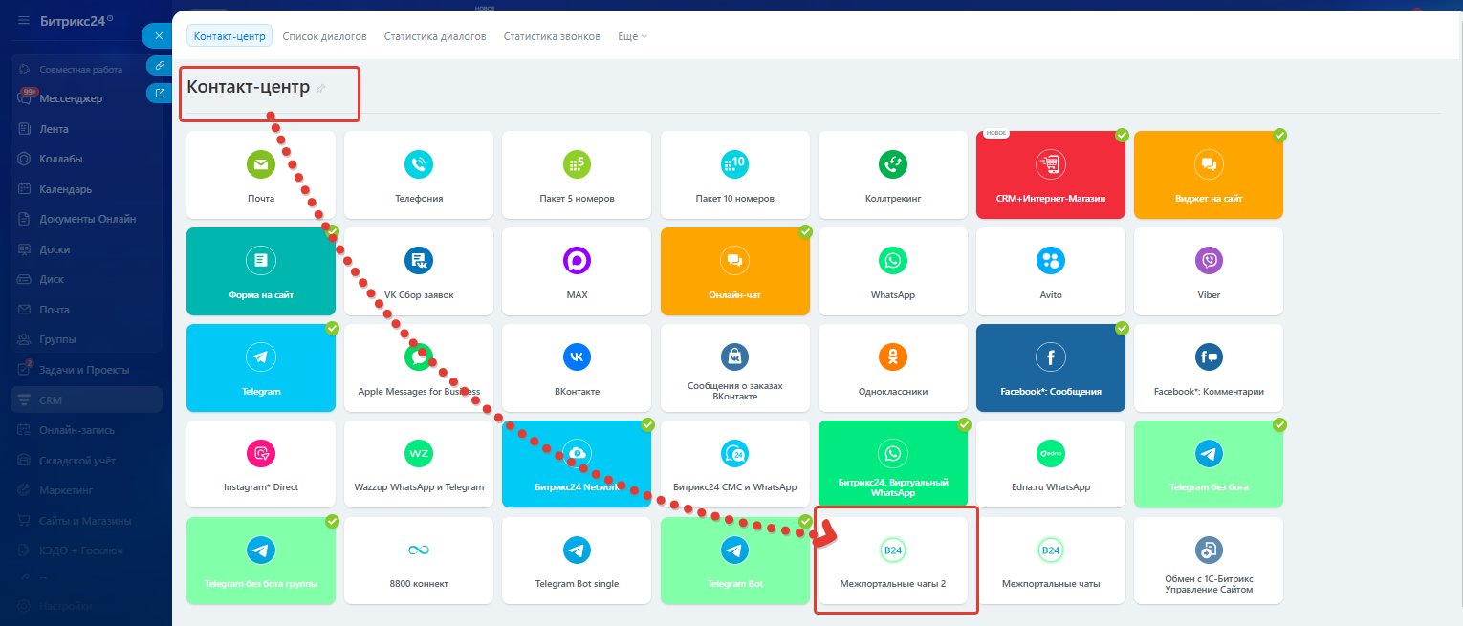Open the 8800 коннект tile
The height and width of the screenshot is (626, 1463).
pyautogui.click(x=419, y=560)
